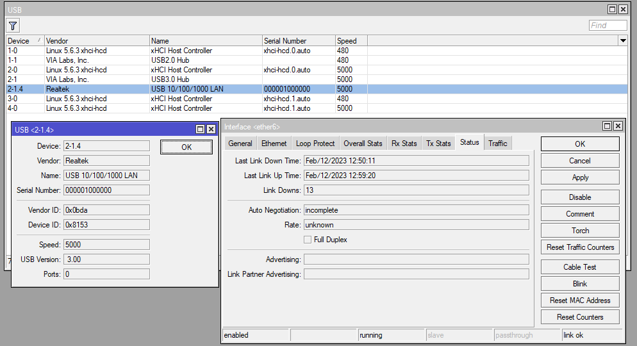
Task: Open the Loop Protect tab
Action: coord(315,144)
